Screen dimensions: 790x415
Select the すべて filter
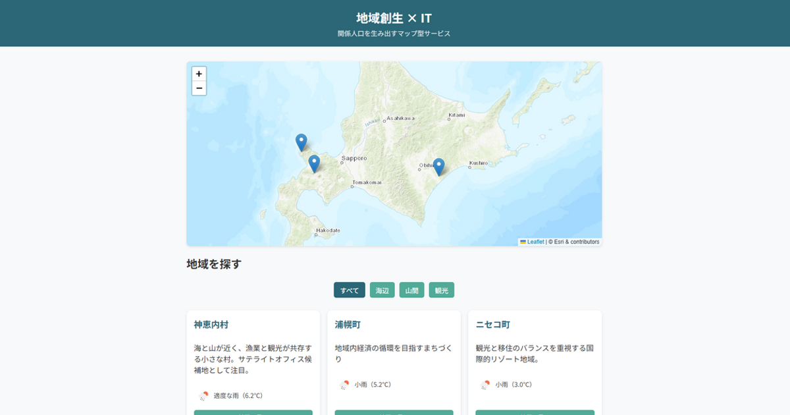349,290
